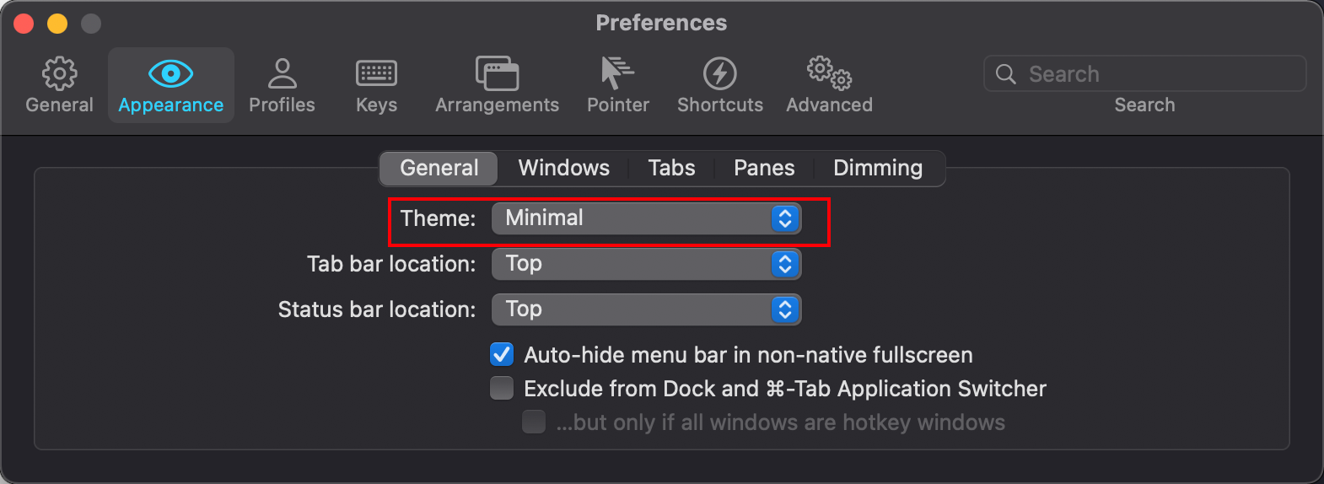Toggle only if all windows are hotkey windows
Screen dimensions: 1324x484
tap(534, 422)
